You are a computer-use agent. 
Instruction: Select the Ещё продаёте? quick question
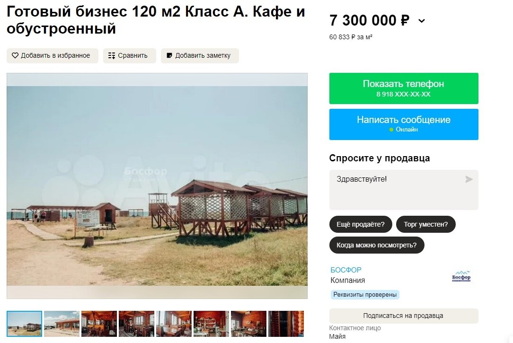tap(361, 224)
